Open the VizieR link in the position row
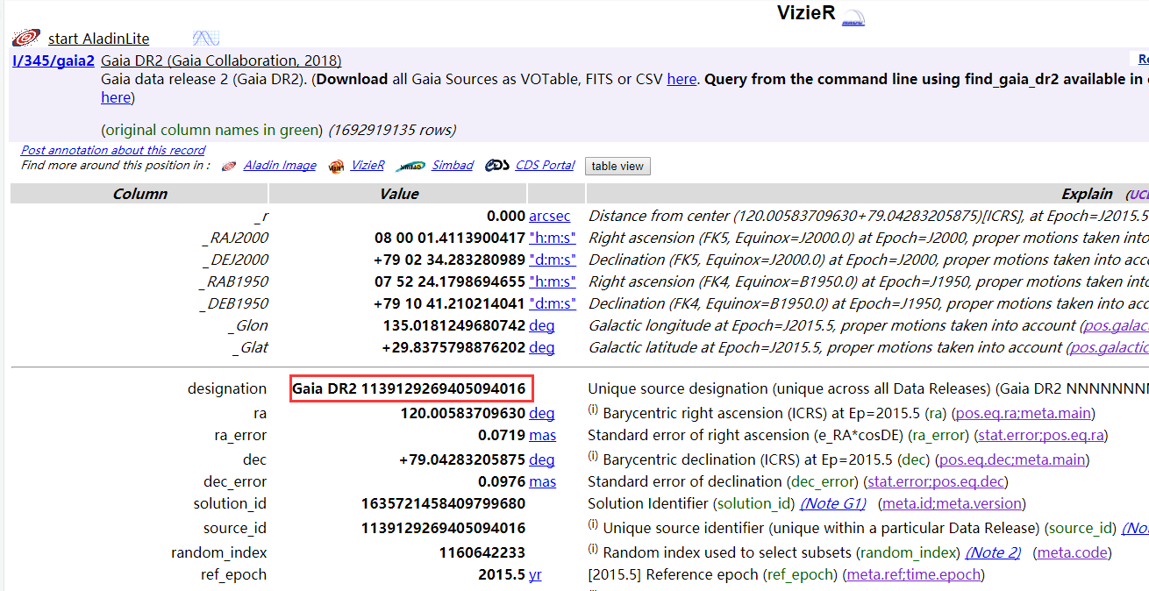This screenshot has height=591, width=1149. point(368,166)
